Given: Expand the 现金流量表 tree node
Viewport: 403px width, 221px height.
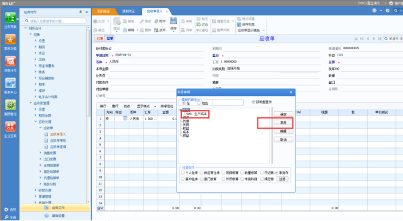Looking at the screenshot, I should coord(35,65).
